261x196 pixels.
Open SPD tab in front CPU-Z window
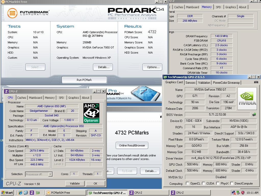pyautogui.click(x=61, y=98)
